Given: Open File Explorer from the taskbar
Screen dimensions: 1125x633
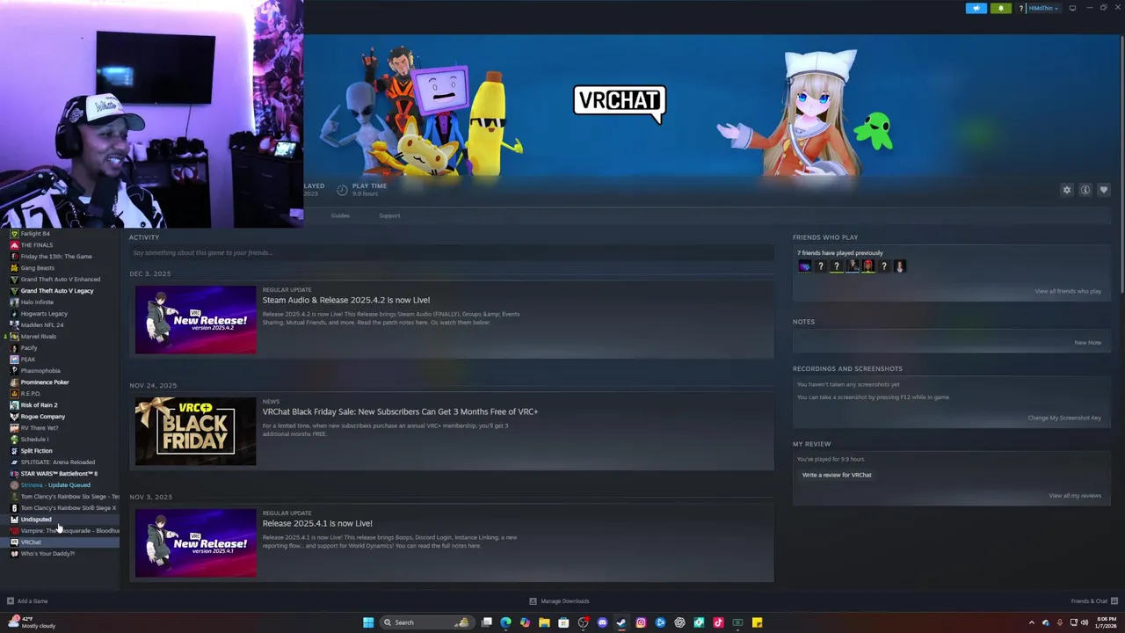Looking at the screenshot, I should pos(544,622).
